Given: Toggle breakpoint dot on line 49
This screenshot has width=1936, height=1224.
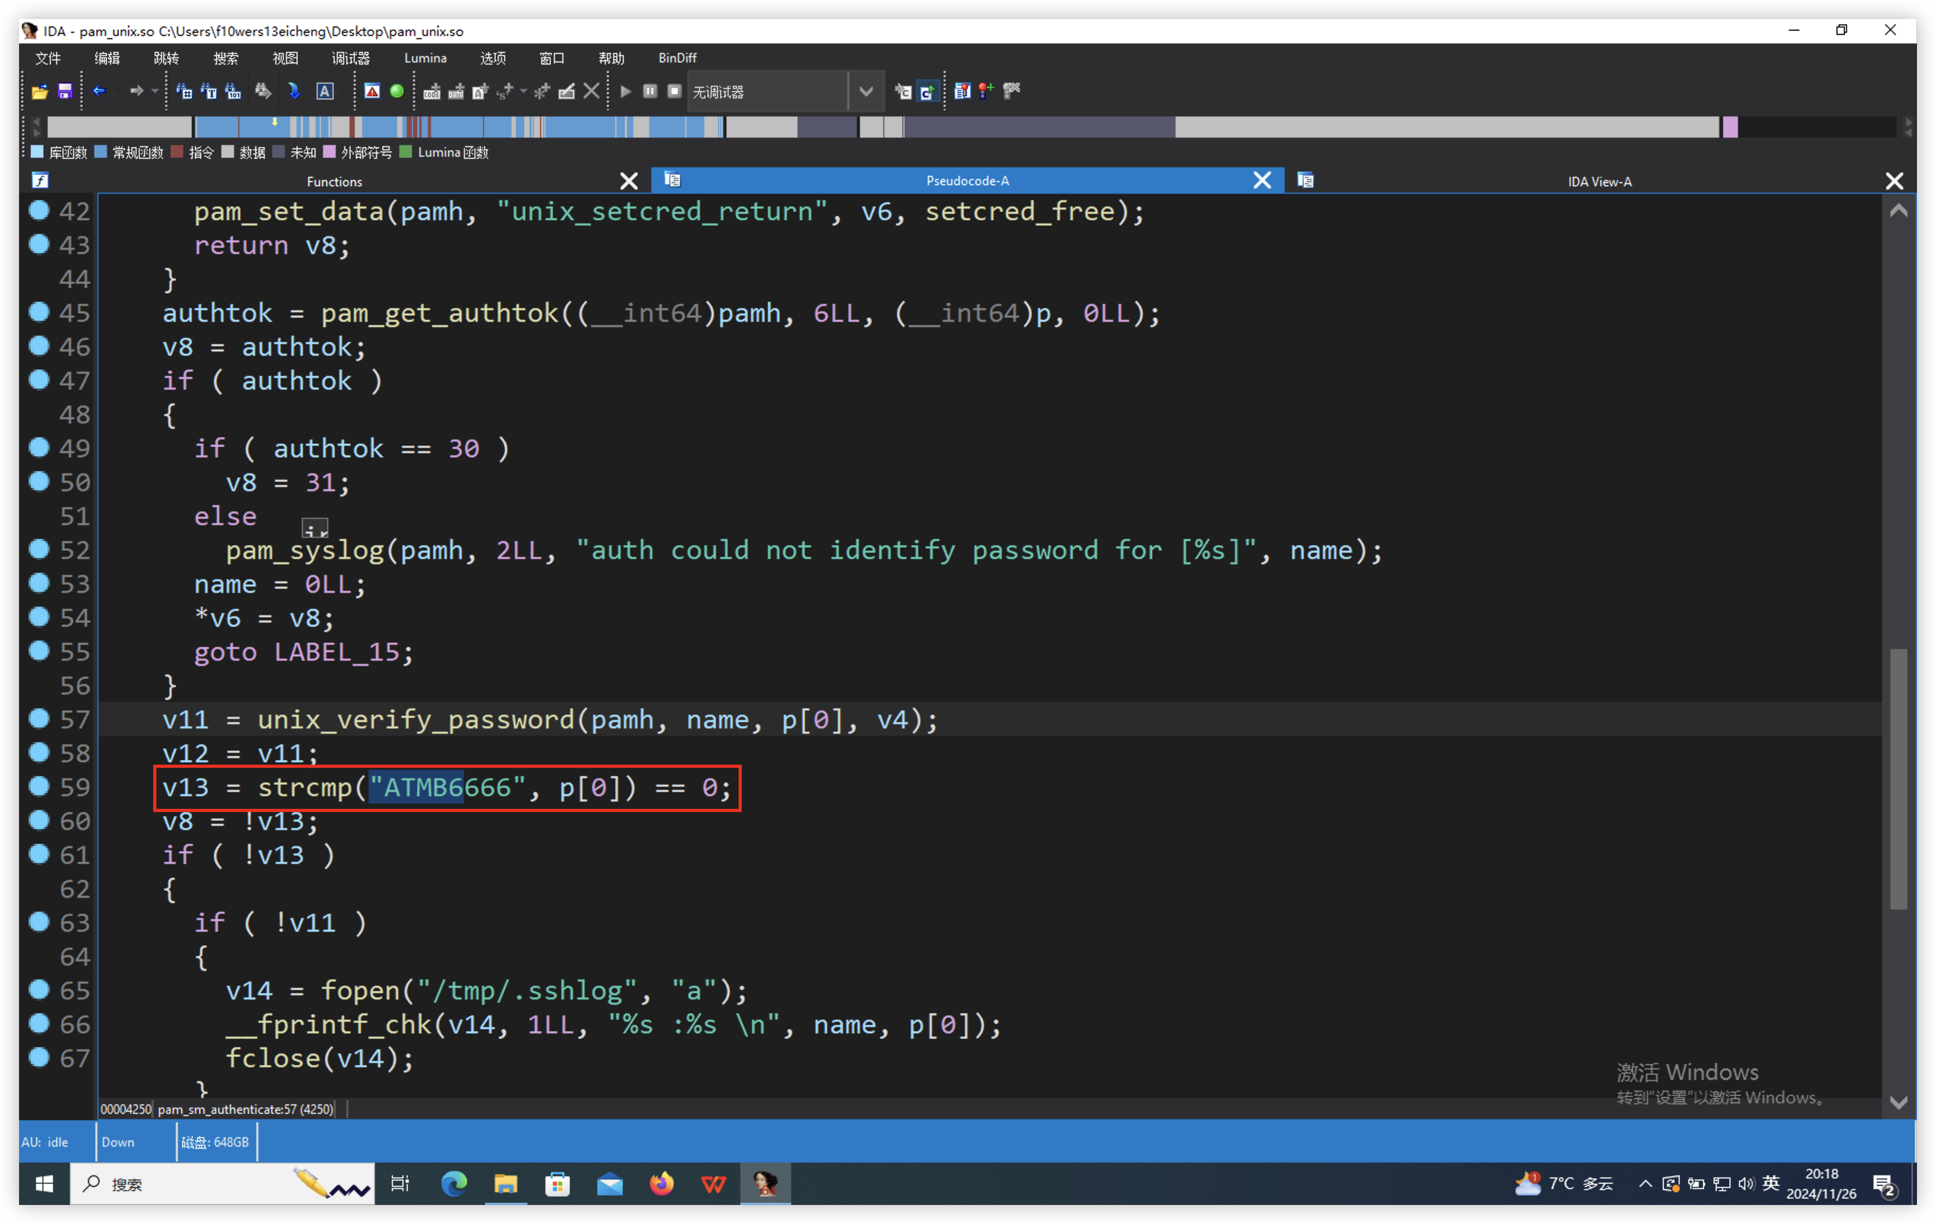Looking at the screenshot, I should 39,448.
